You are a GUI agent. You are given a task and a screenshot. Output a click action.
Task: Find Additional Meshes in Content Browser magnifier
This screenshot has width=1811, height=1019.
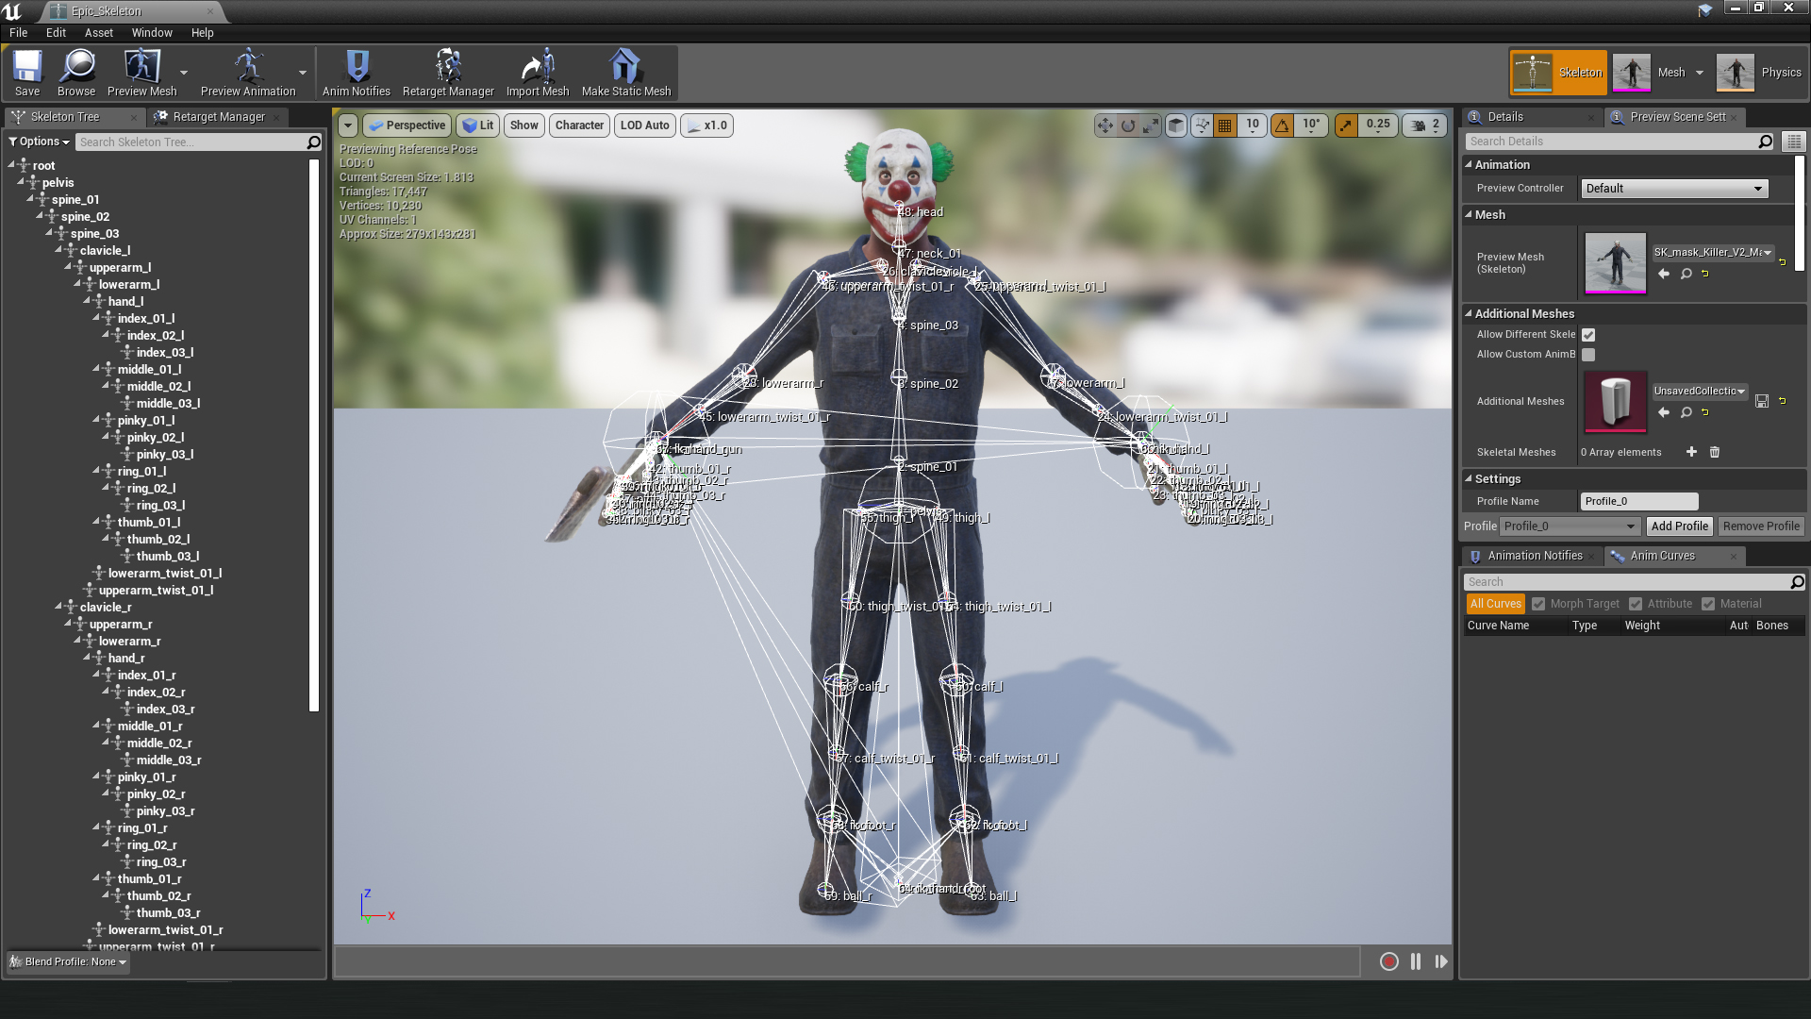click(1686, 413)
